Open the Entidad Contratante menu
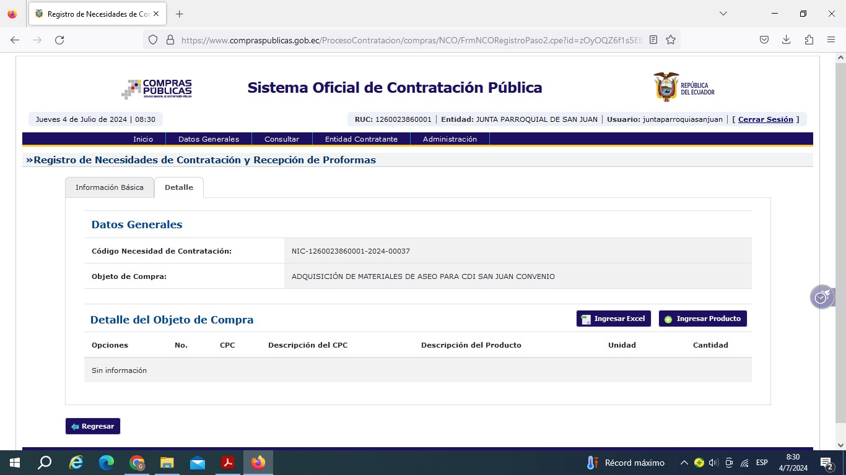The image size is (846, 475). (x=361, y=139)
